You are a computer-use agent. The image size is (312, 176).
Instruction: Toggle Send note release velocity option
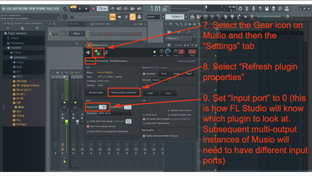pos(88,126)
